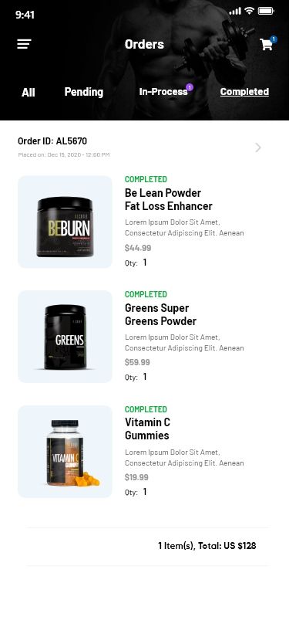Open BeBurn product thumbnail
Screen dimensions: 289x627
65,222
